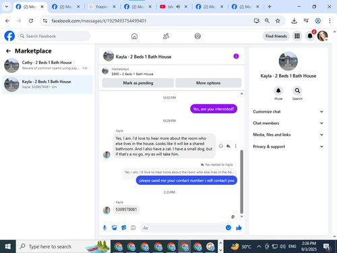Record a voice clip with the microphone
337x253 pixels.
(x=104, y=228)
